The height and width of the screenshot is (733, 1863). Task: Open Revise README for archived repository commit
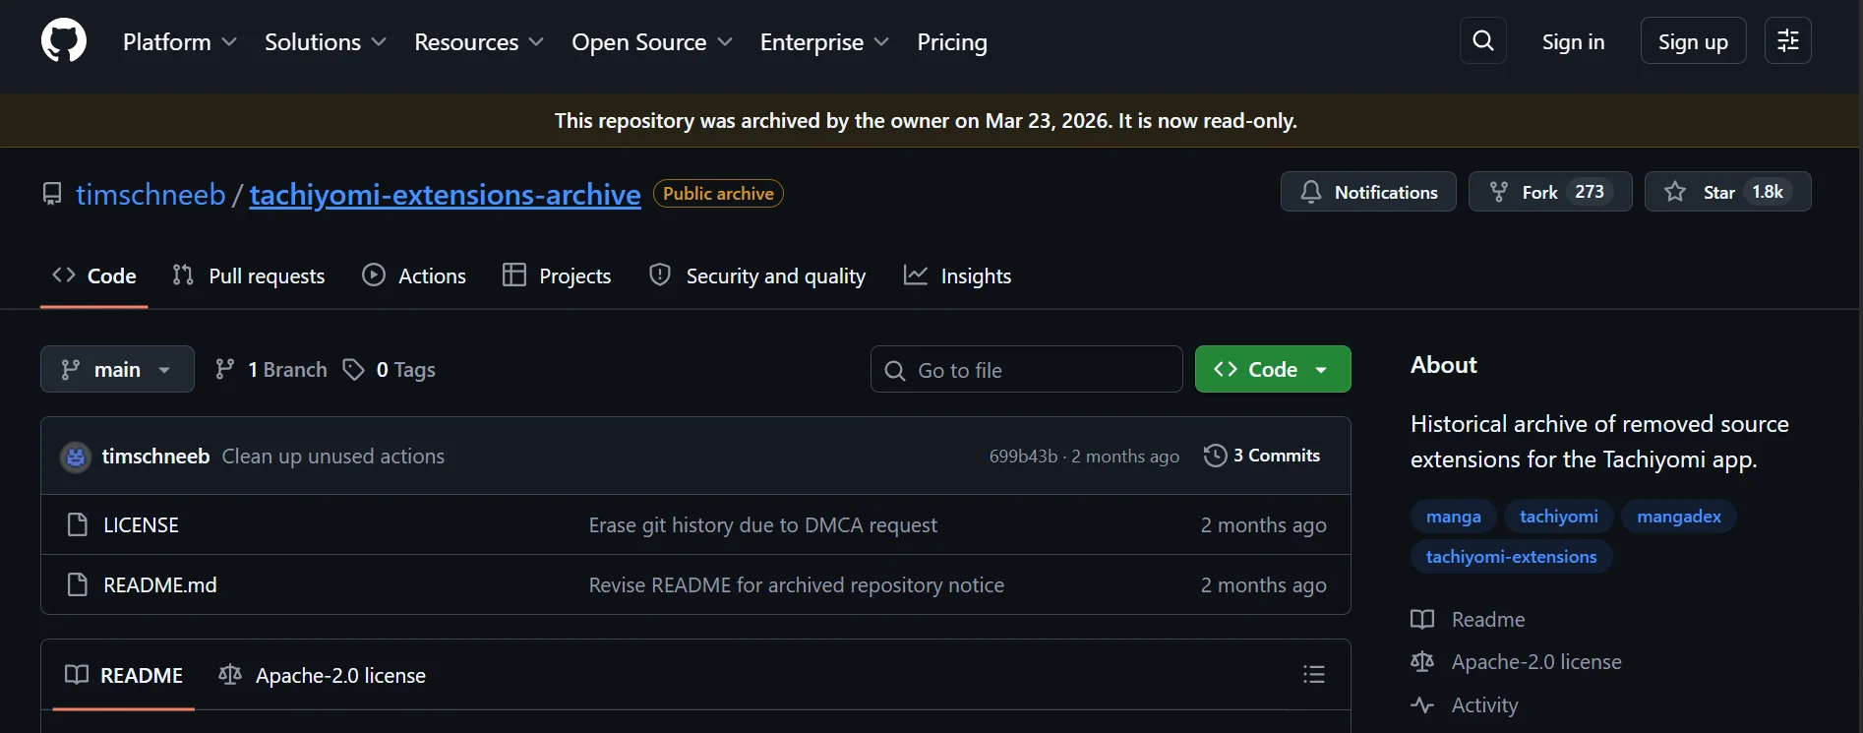797,584
